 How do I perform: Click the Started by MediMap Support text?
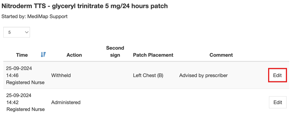pos(34,17)
